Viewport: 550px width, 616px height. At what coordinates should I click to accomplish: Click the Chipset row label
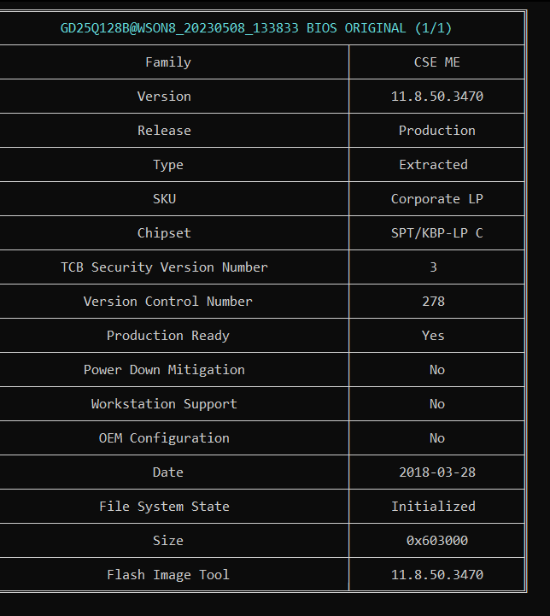pyautogui.click(x=164, y=233)
